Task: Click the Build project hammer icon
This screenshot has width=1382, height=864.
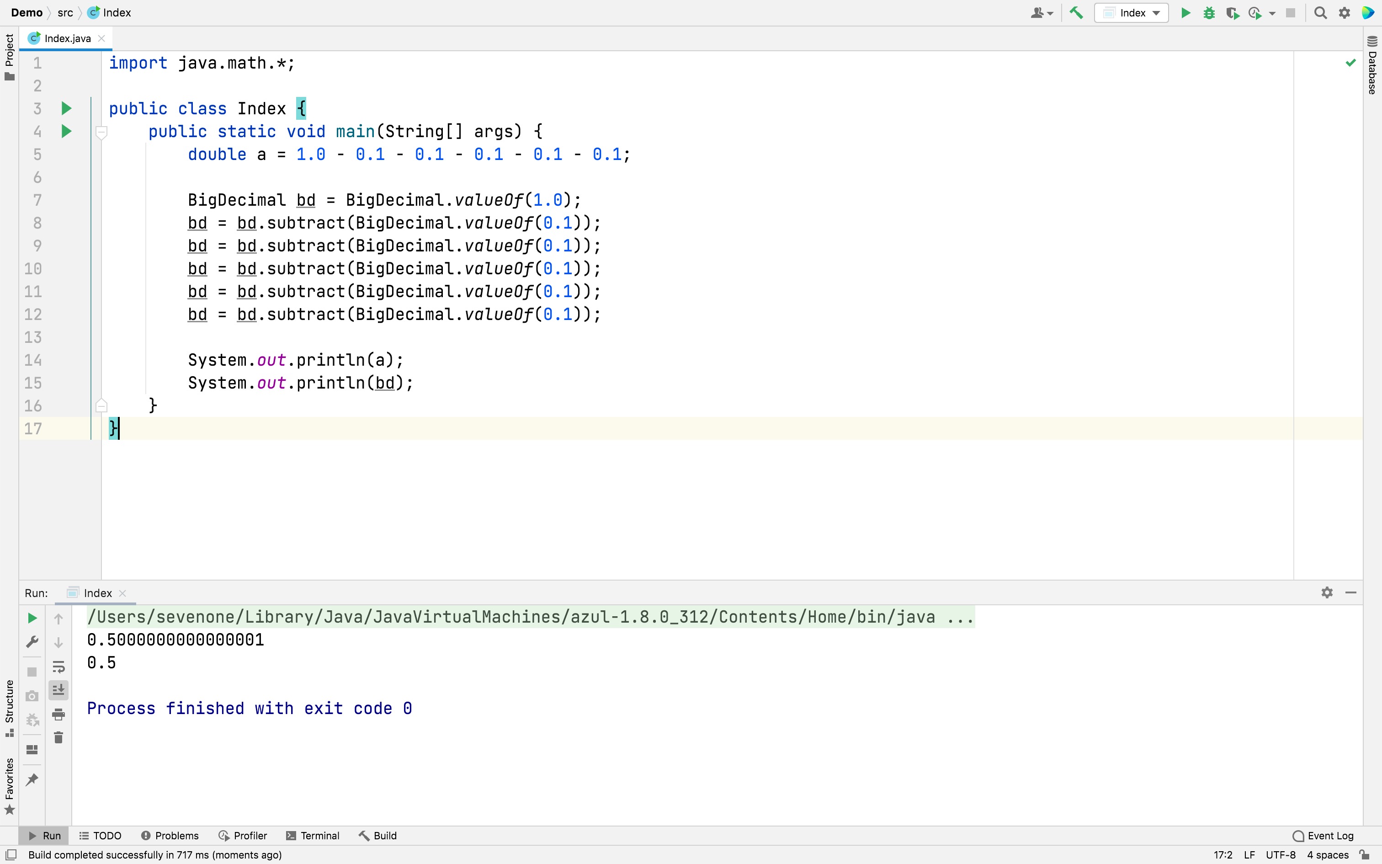Action: click(x=1076, y=13)
